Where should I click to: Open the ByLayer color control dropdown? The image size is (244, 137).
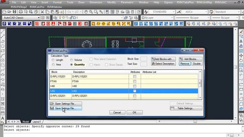pyautogui.click(x=172, y=18)
